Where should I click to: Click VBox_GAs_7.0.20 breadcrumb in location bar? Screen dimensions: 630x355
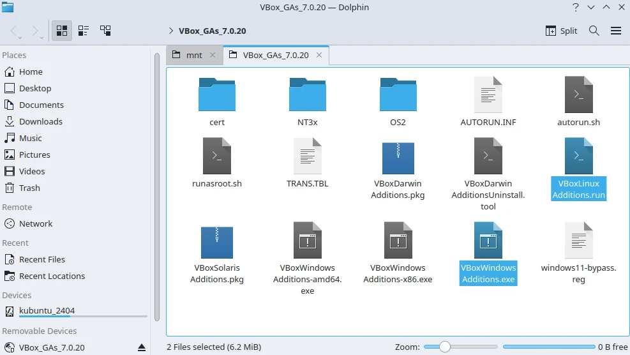[x=212, y=31]
